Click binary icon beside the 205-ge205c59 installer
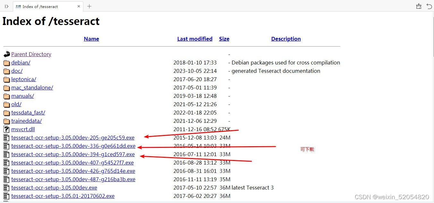 pyautogui.click(x=7, y=138)
